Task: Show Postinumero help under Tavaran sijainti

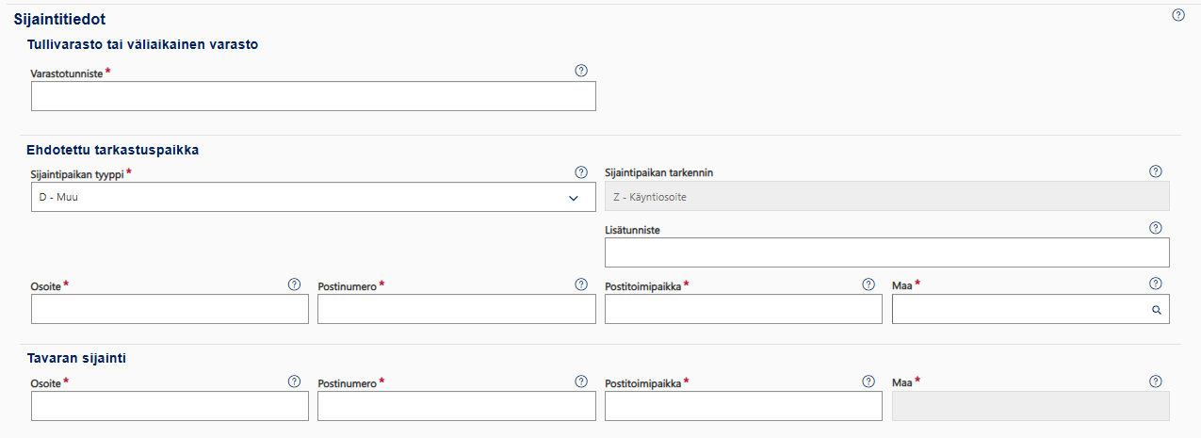Action: (581, 381)
